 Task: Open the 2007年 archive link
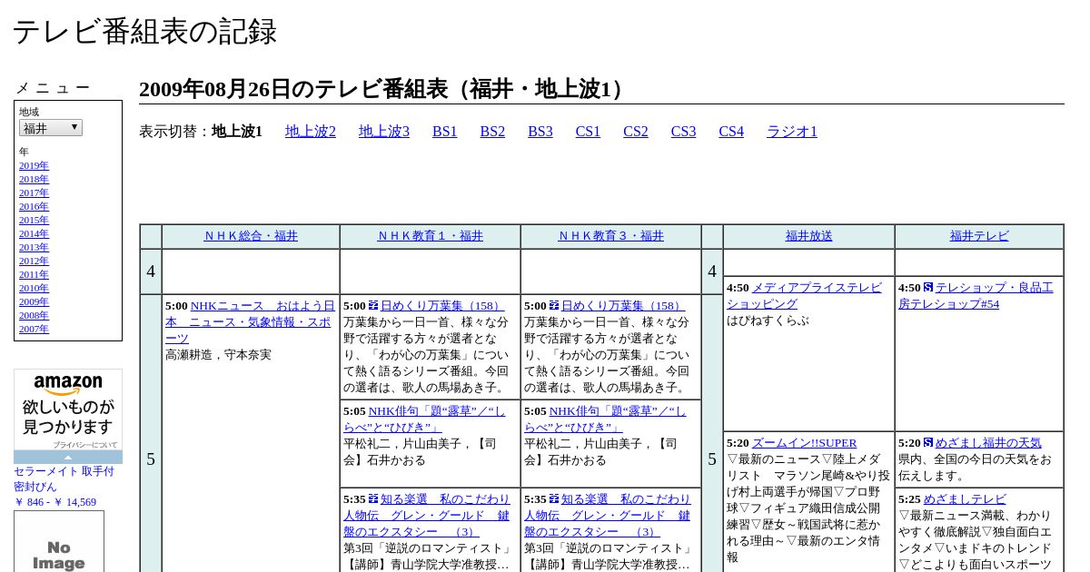point(34,329)
